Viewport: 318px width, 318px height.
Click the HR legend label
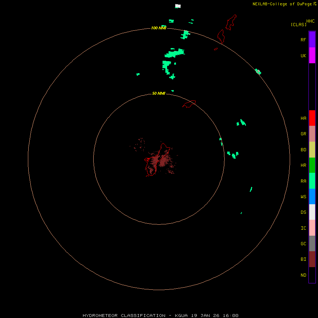coord(303,165)
